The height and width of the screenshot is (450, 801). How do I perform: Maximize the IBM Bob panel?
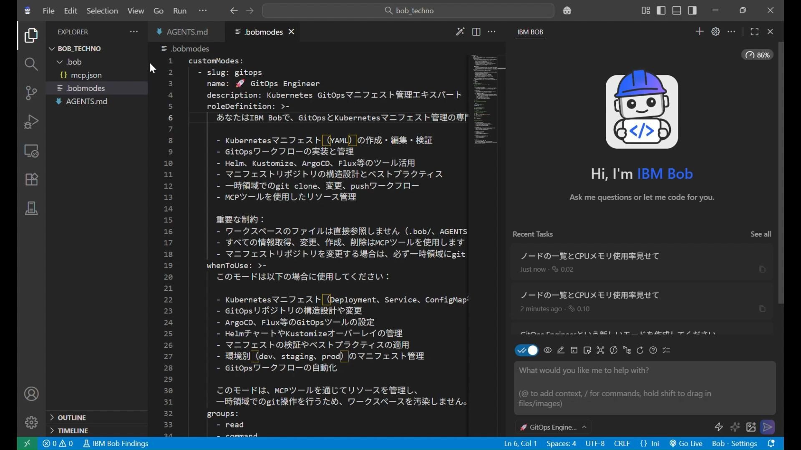point(754,32)
